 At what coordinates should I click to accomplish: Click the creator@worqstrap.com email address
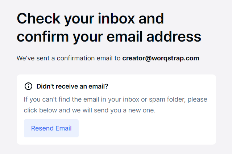pyautogui.click(x=161, y=58)
